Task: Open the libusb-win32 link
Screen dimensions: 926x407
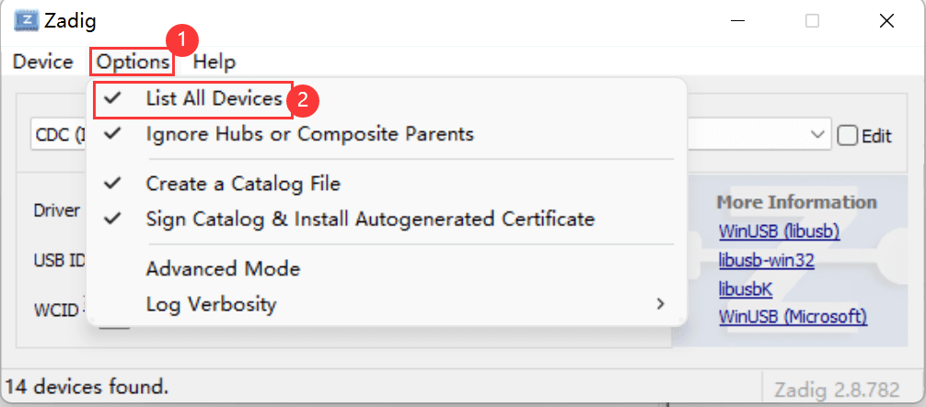Action: click(x=766, y=260)
